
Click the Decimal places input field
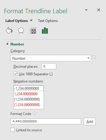point(49,66)
